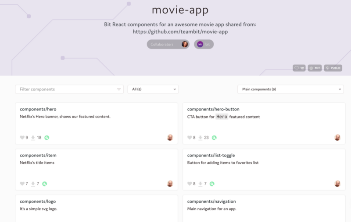Click the green status icon on components/item card

44,184
